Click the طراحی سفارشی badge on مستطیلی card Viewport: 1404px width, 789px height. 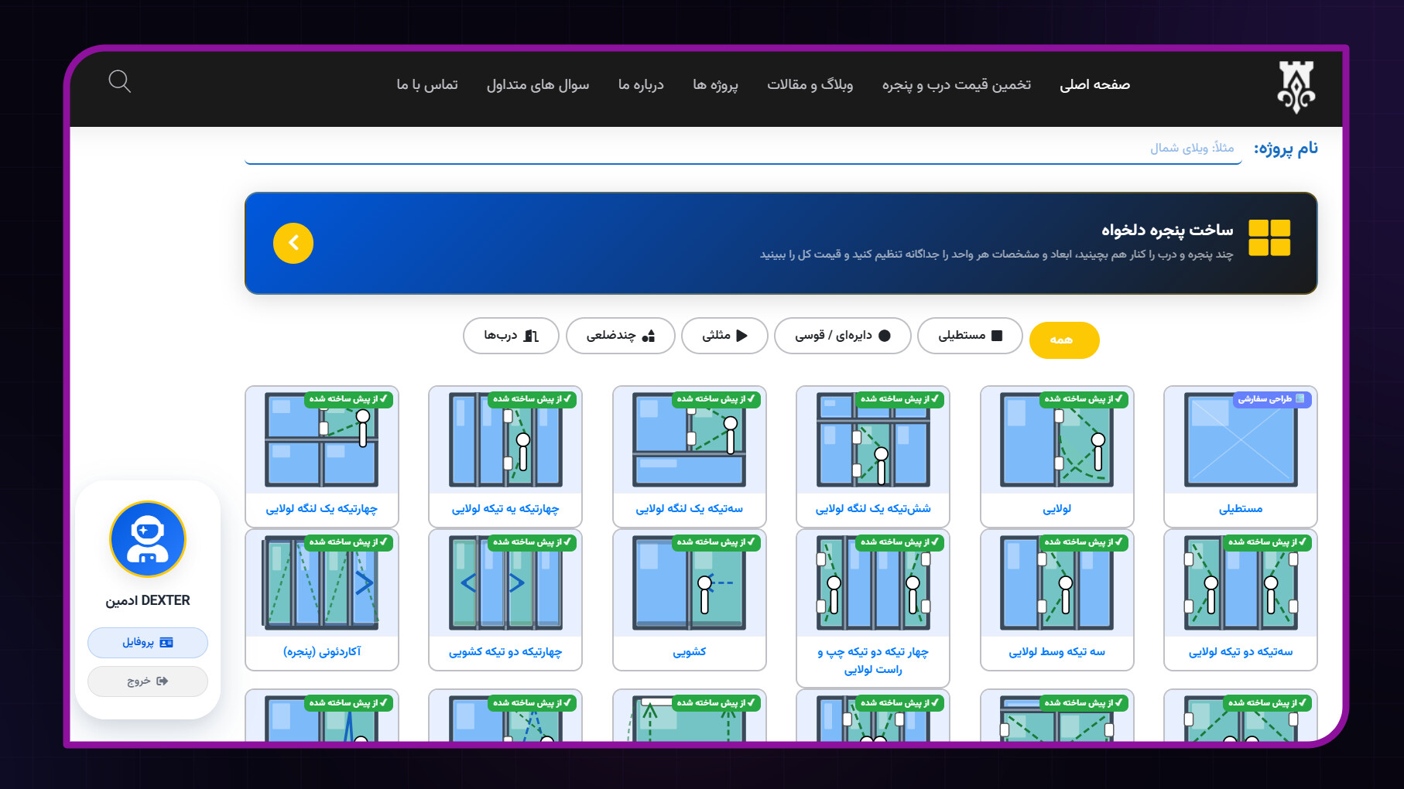(x=1272, y=399)
